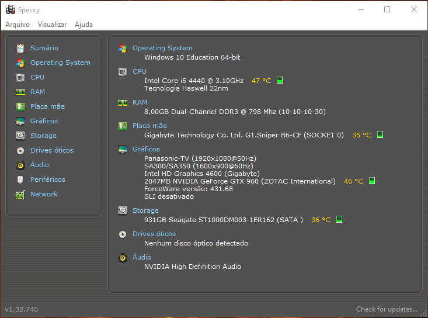Click the Gráficos monitor icon in sidebar
428x318 pixels.
[x=20, y=122]
